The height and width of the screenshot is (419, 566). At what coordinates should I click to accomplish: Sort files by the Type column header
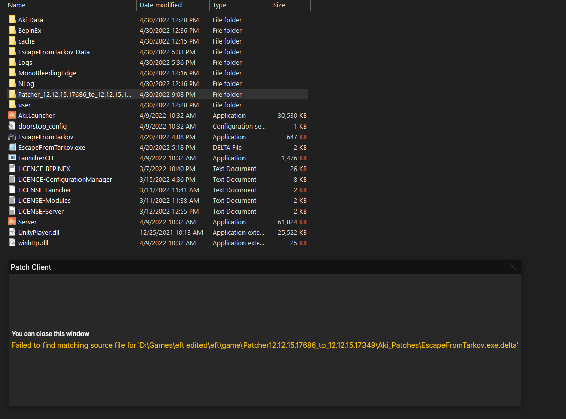(x=220, y=5)
